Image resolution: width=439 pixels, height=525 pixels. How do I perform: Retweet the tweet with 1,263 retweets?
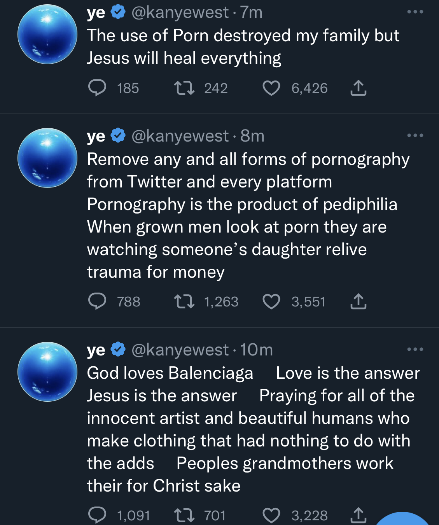(x=184, y=301)
